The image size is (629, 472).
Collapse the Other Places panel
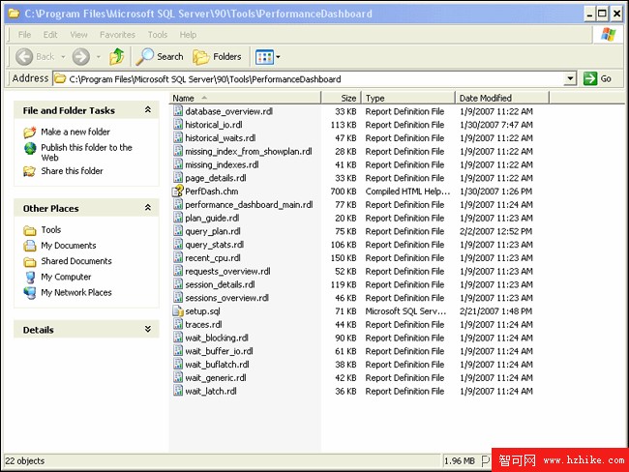coord(148,207)
